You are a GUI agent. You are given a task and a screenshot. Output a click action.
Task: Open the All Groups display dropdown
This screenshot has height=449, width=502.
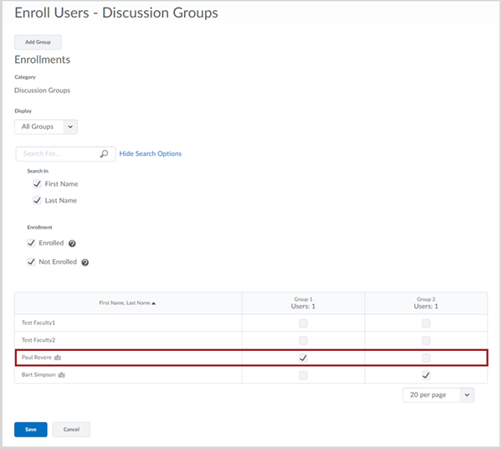[x=46, y=127]
